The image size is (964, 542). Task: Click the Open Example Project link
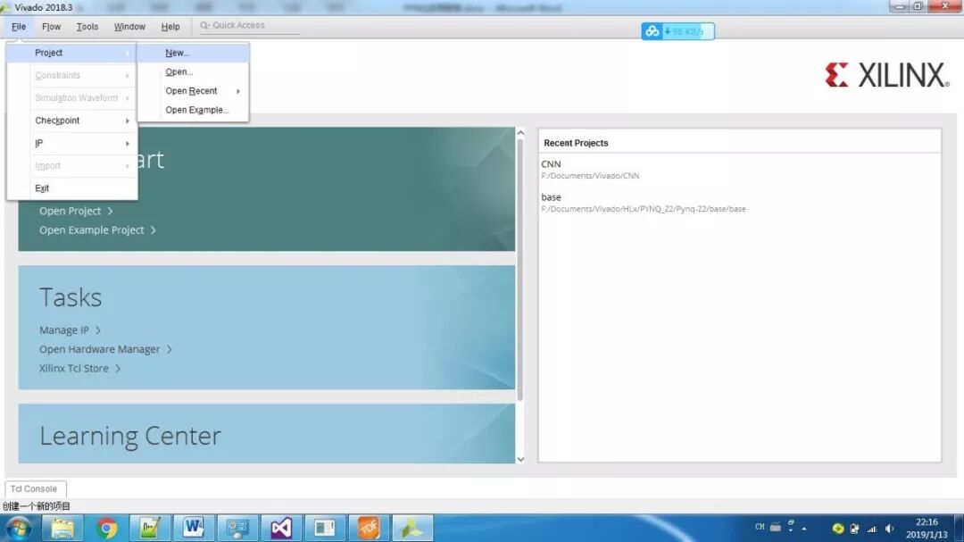pos(97,230)
